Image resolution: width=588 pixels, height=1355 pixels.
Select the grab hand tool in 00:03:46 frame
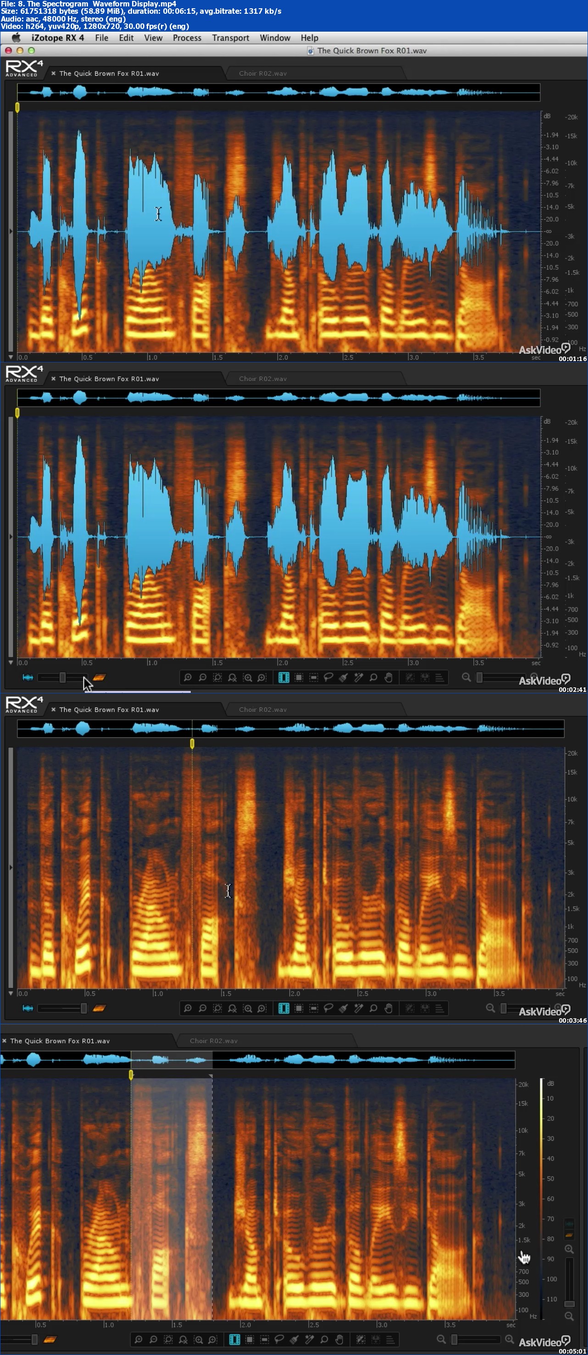tap(388, 1009)
